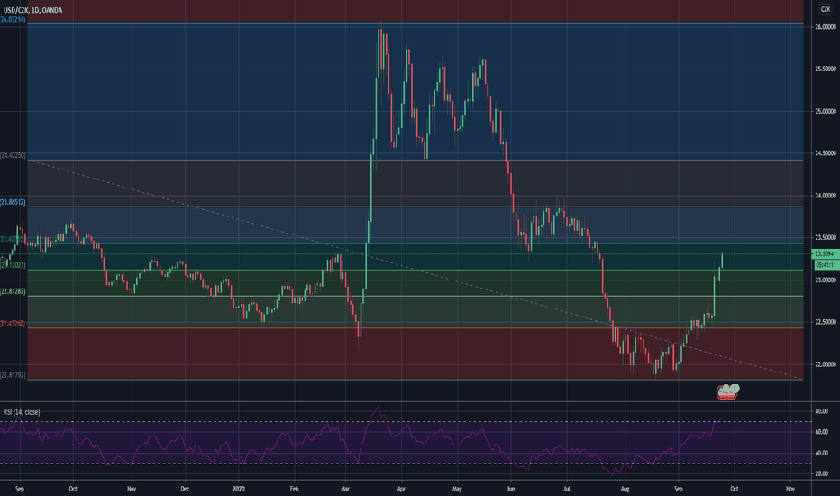Click the RSI (14, close) indicator label
The width and height of the screenshot is (840, 496).
coord(22,412)
